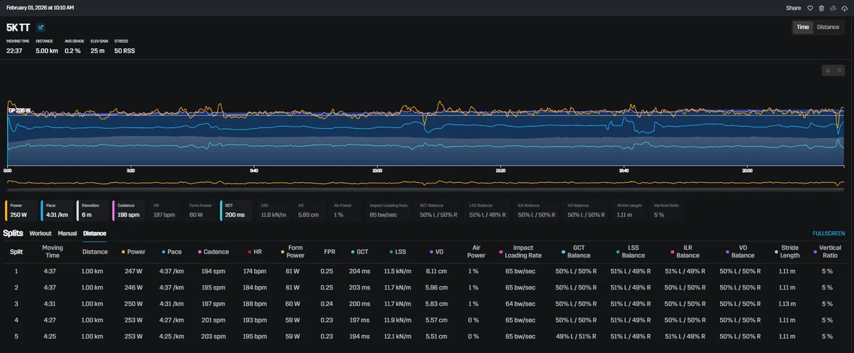Click the edit icon next to 5K TT
Screen dimensions: 854x353
pos(41,28)
